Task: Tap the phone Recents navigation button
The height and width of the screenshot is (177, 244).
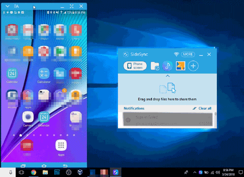Action: tap(23, 165)
